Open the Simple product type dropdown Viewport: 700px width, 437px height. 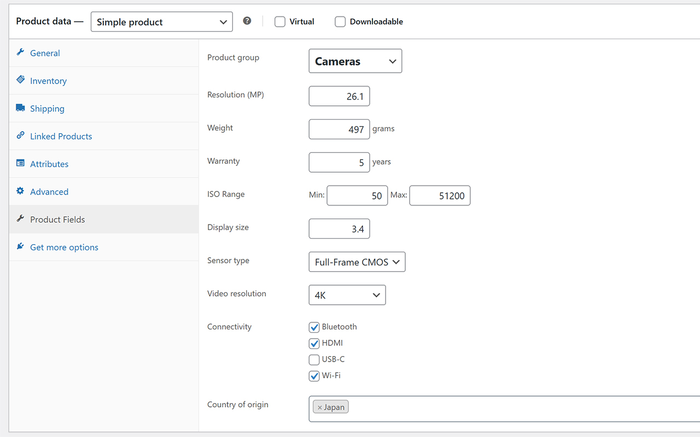point(161,22)
